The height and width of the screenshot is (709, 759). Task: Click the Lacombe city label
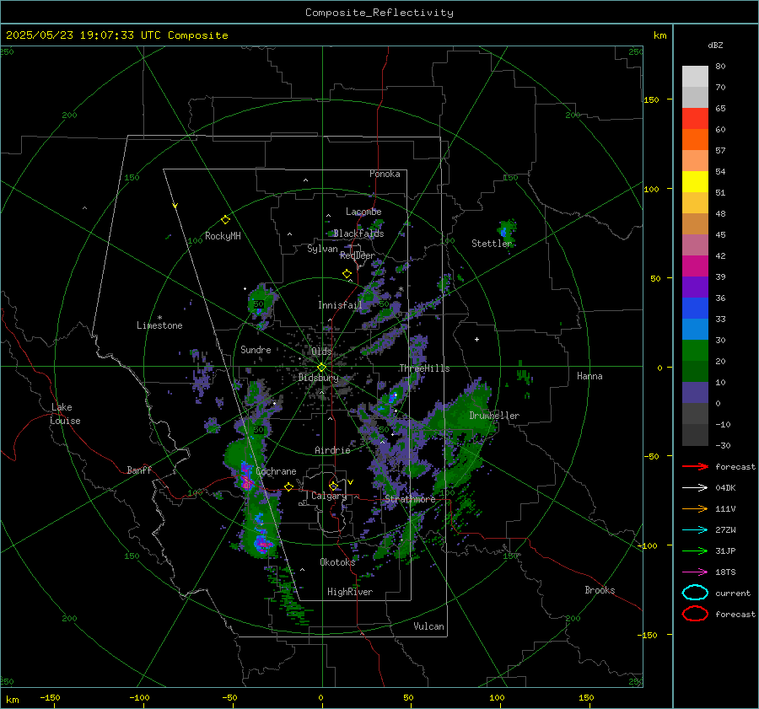click(363, 212)
